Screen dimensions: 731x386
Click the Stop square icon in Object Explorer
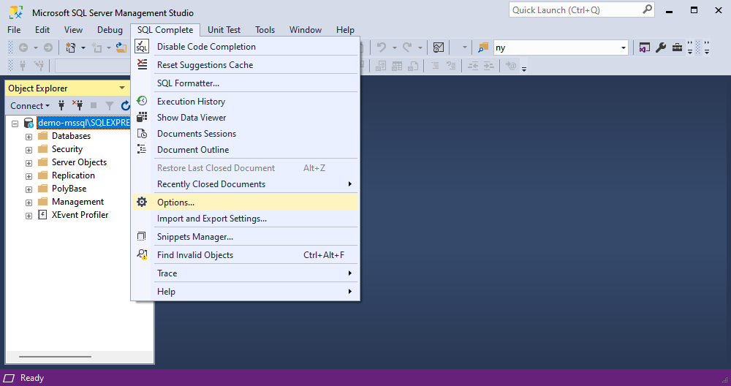click(94, 106)
